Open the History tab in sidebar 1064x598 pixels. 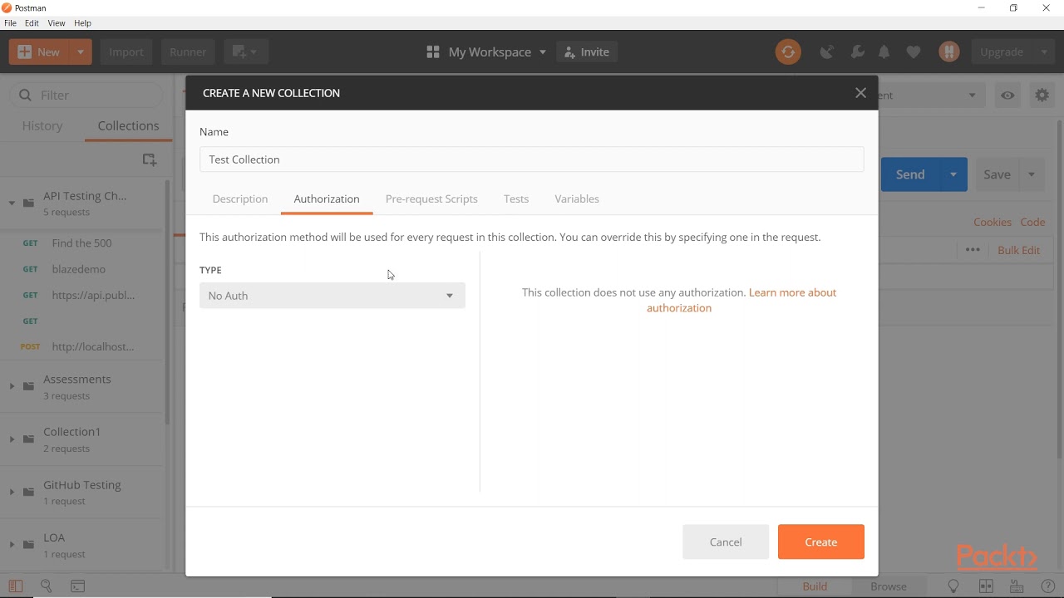(42, 126)
